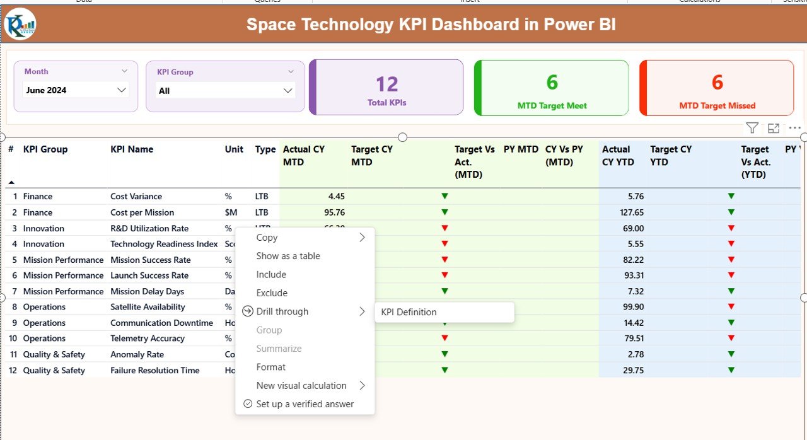This screenshot has width=807, height=440.
Task: Open the more options ellipsis on table
Action: [794, 129]
